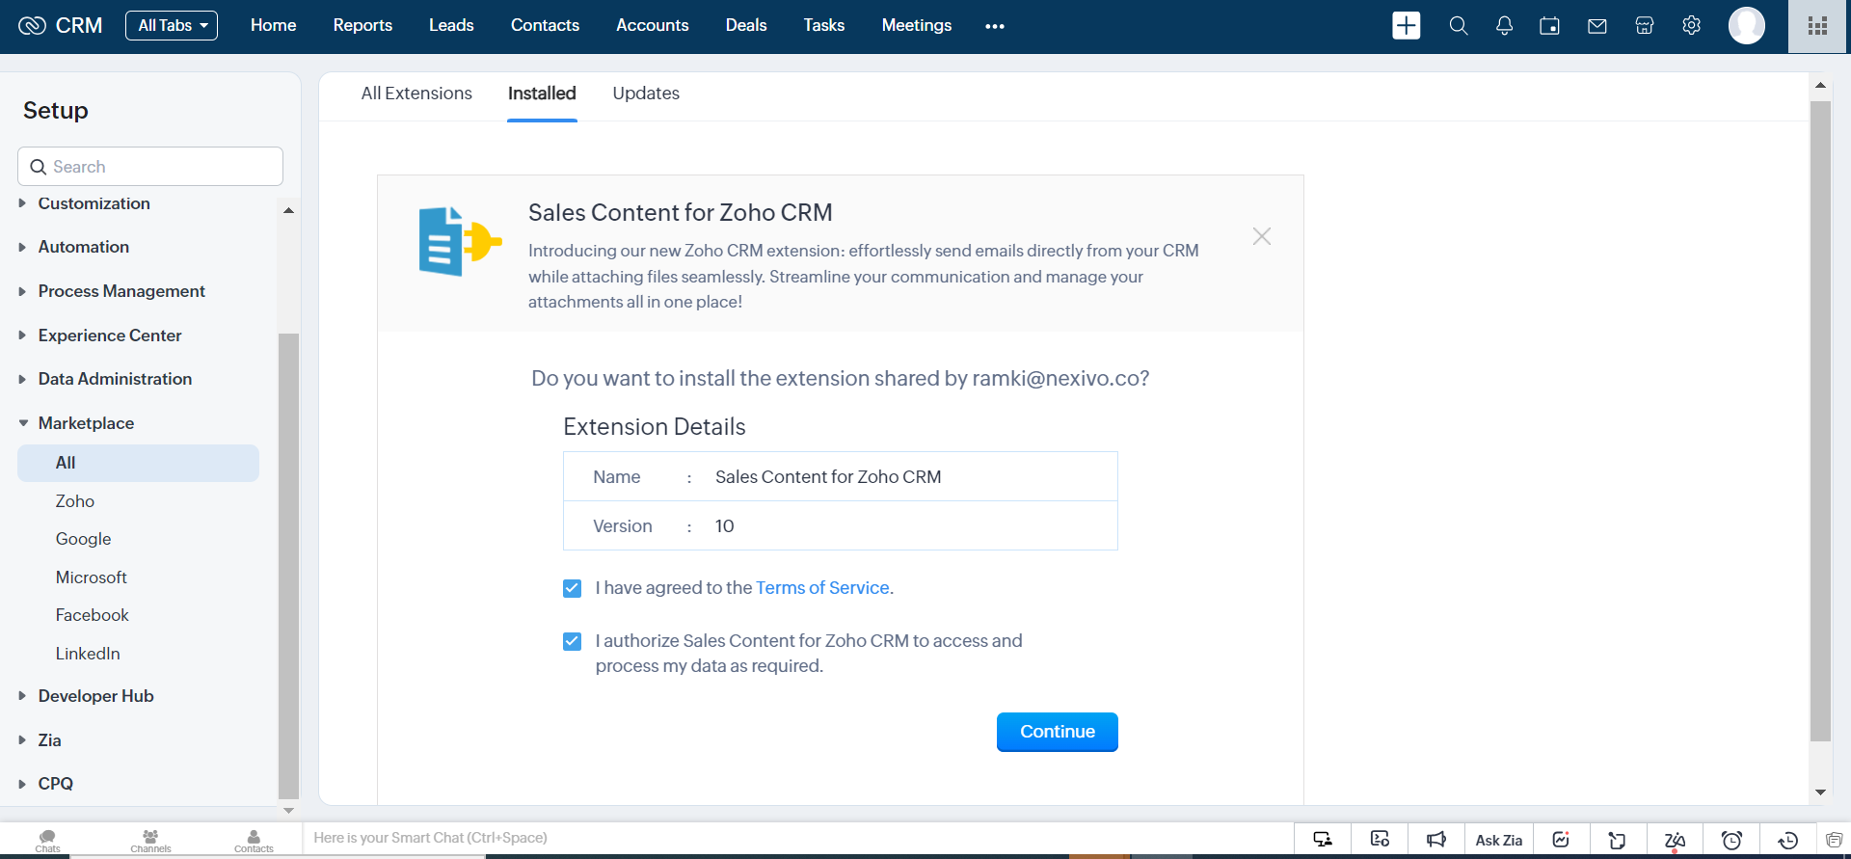
Task: Click Ask Zia in the bottom bar
Action: 1499,840
